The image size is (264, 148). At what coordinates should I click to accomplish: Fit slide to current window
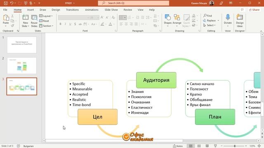coord(259,146)
